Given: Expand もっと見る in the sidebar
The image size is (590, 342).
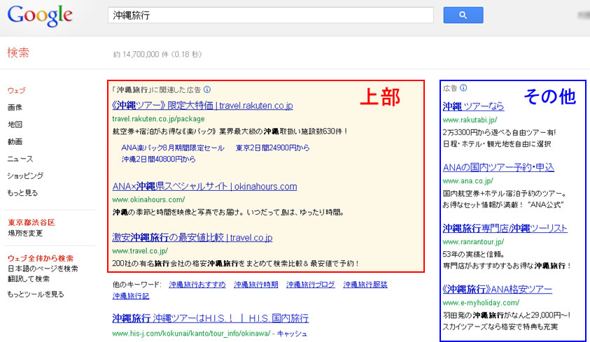Looking at the screenshot, I should [x=22, y=193].
